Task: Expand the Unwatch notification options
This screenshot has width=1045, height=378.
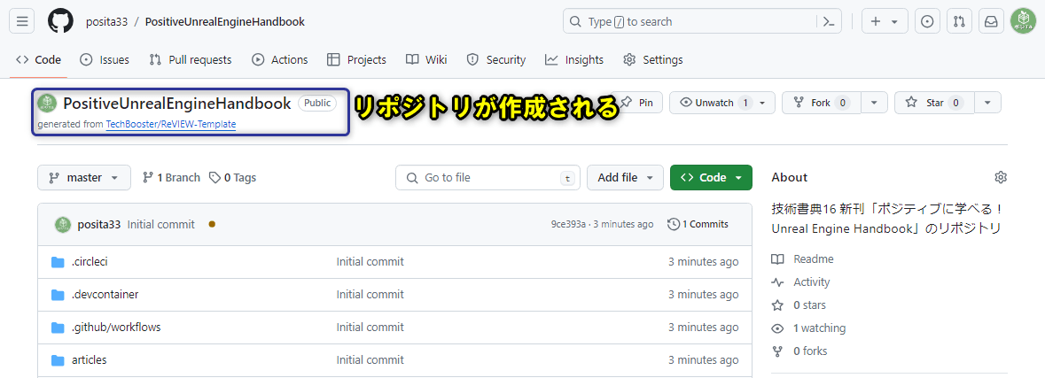Action: (722, 104)
